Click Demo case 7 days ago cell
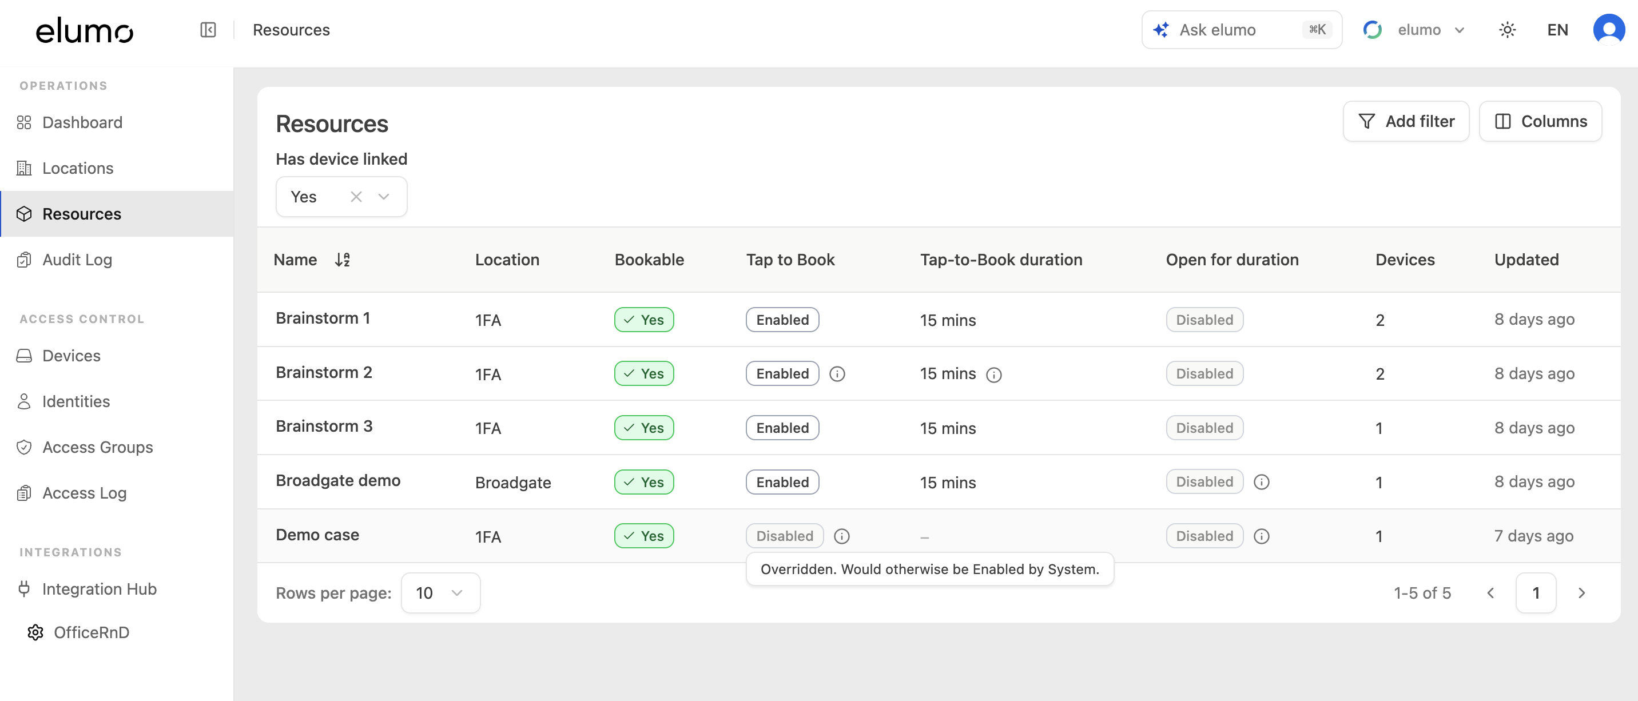Image resolution: width=1638 pixels, height=701 pixels. [1534, 536]
